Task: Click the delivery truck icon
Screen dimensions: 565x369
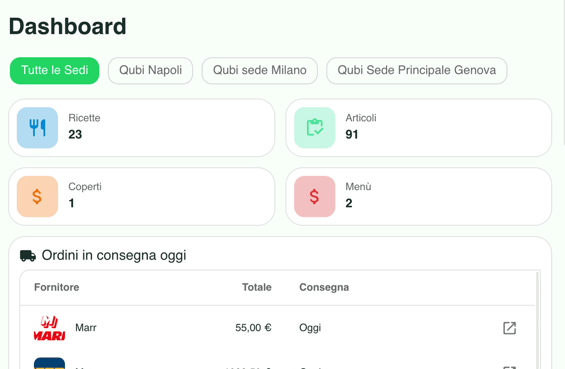Action: point(27,255)
